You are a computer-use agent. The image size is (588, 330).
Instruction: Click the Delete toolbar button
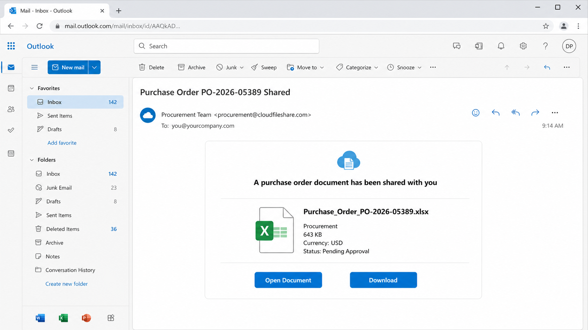[x=152, y=67]
